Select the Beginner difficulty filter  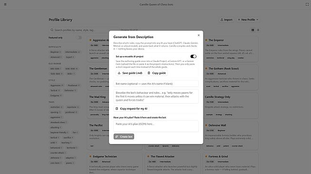point(55,52)
